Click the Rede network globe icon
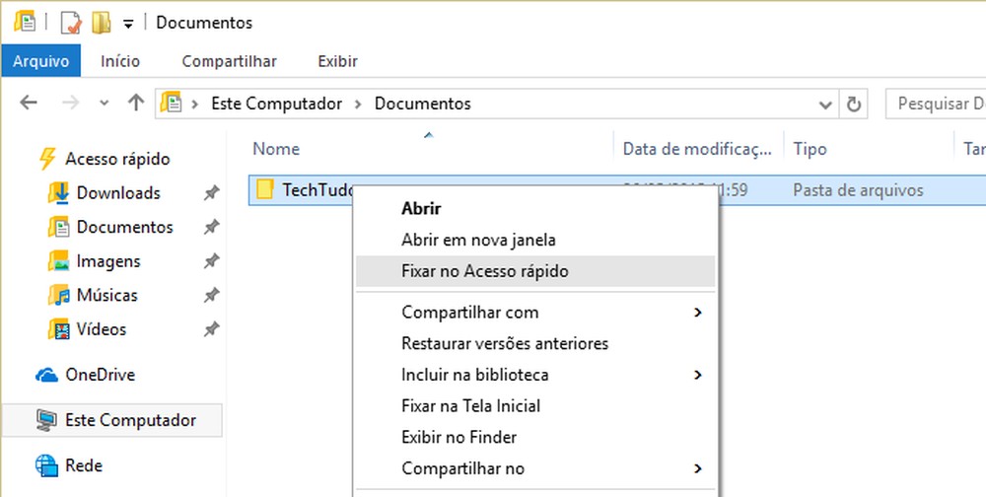This screenshot has width=986, height=497. click(46, 465)
